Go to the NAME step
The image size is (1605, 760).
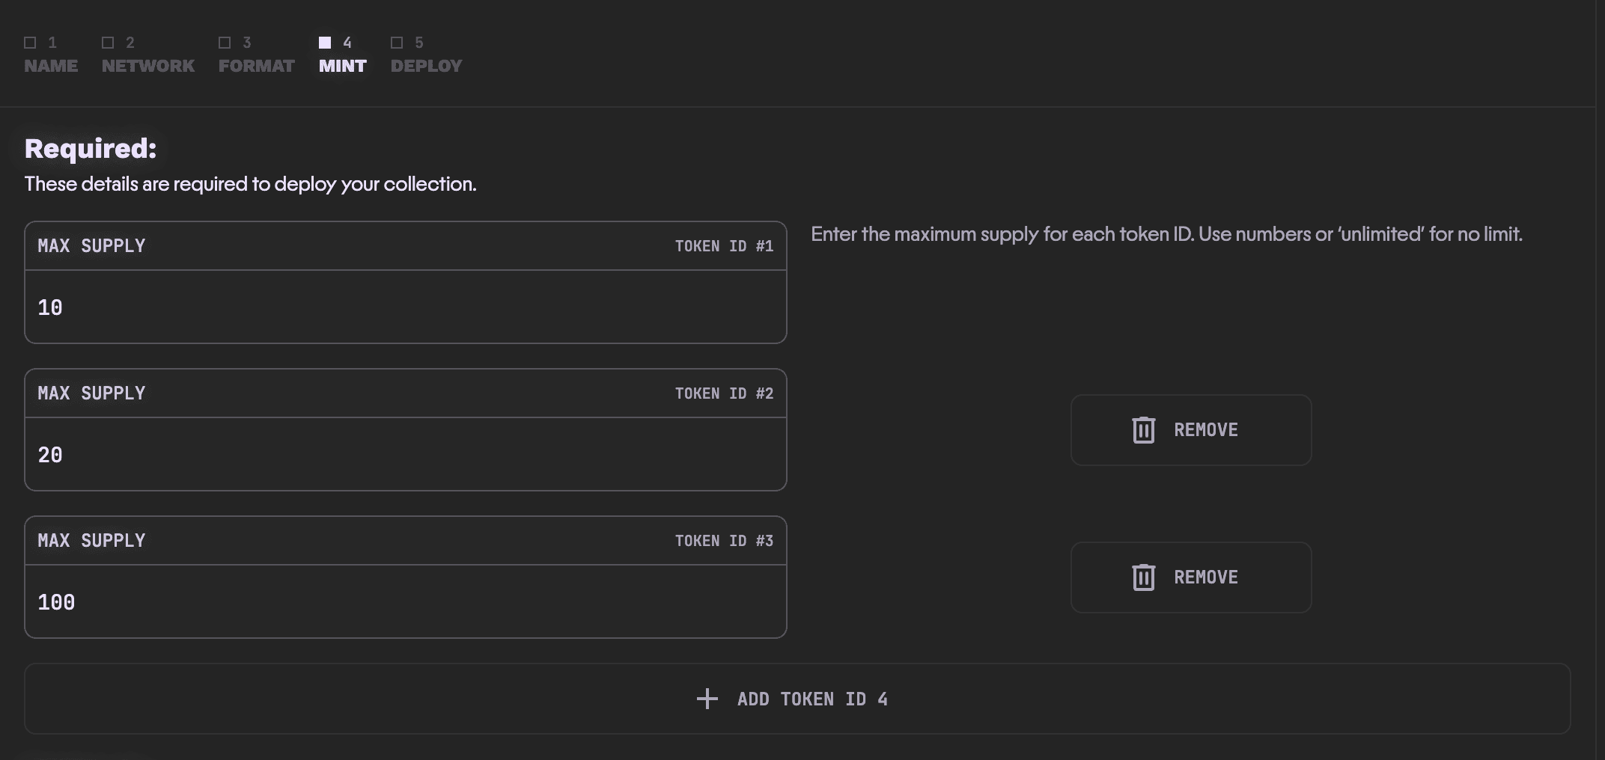[51, 66]
